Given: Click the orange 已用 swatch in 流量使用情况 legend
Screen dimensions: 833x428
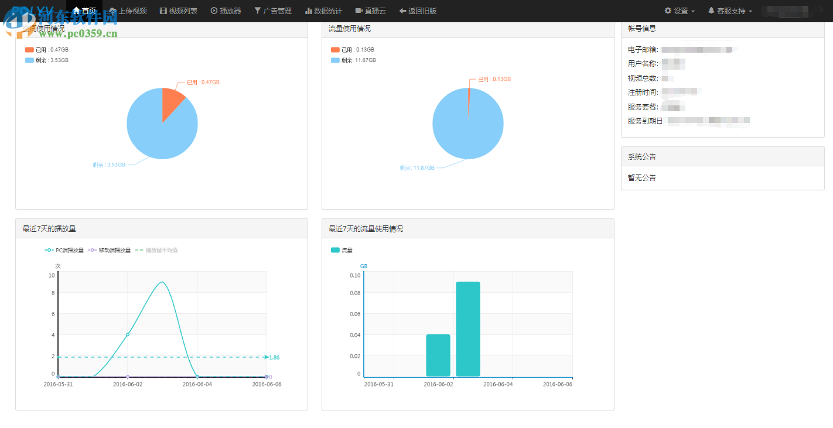Looking at the screenshot, I should click(335, 50).
